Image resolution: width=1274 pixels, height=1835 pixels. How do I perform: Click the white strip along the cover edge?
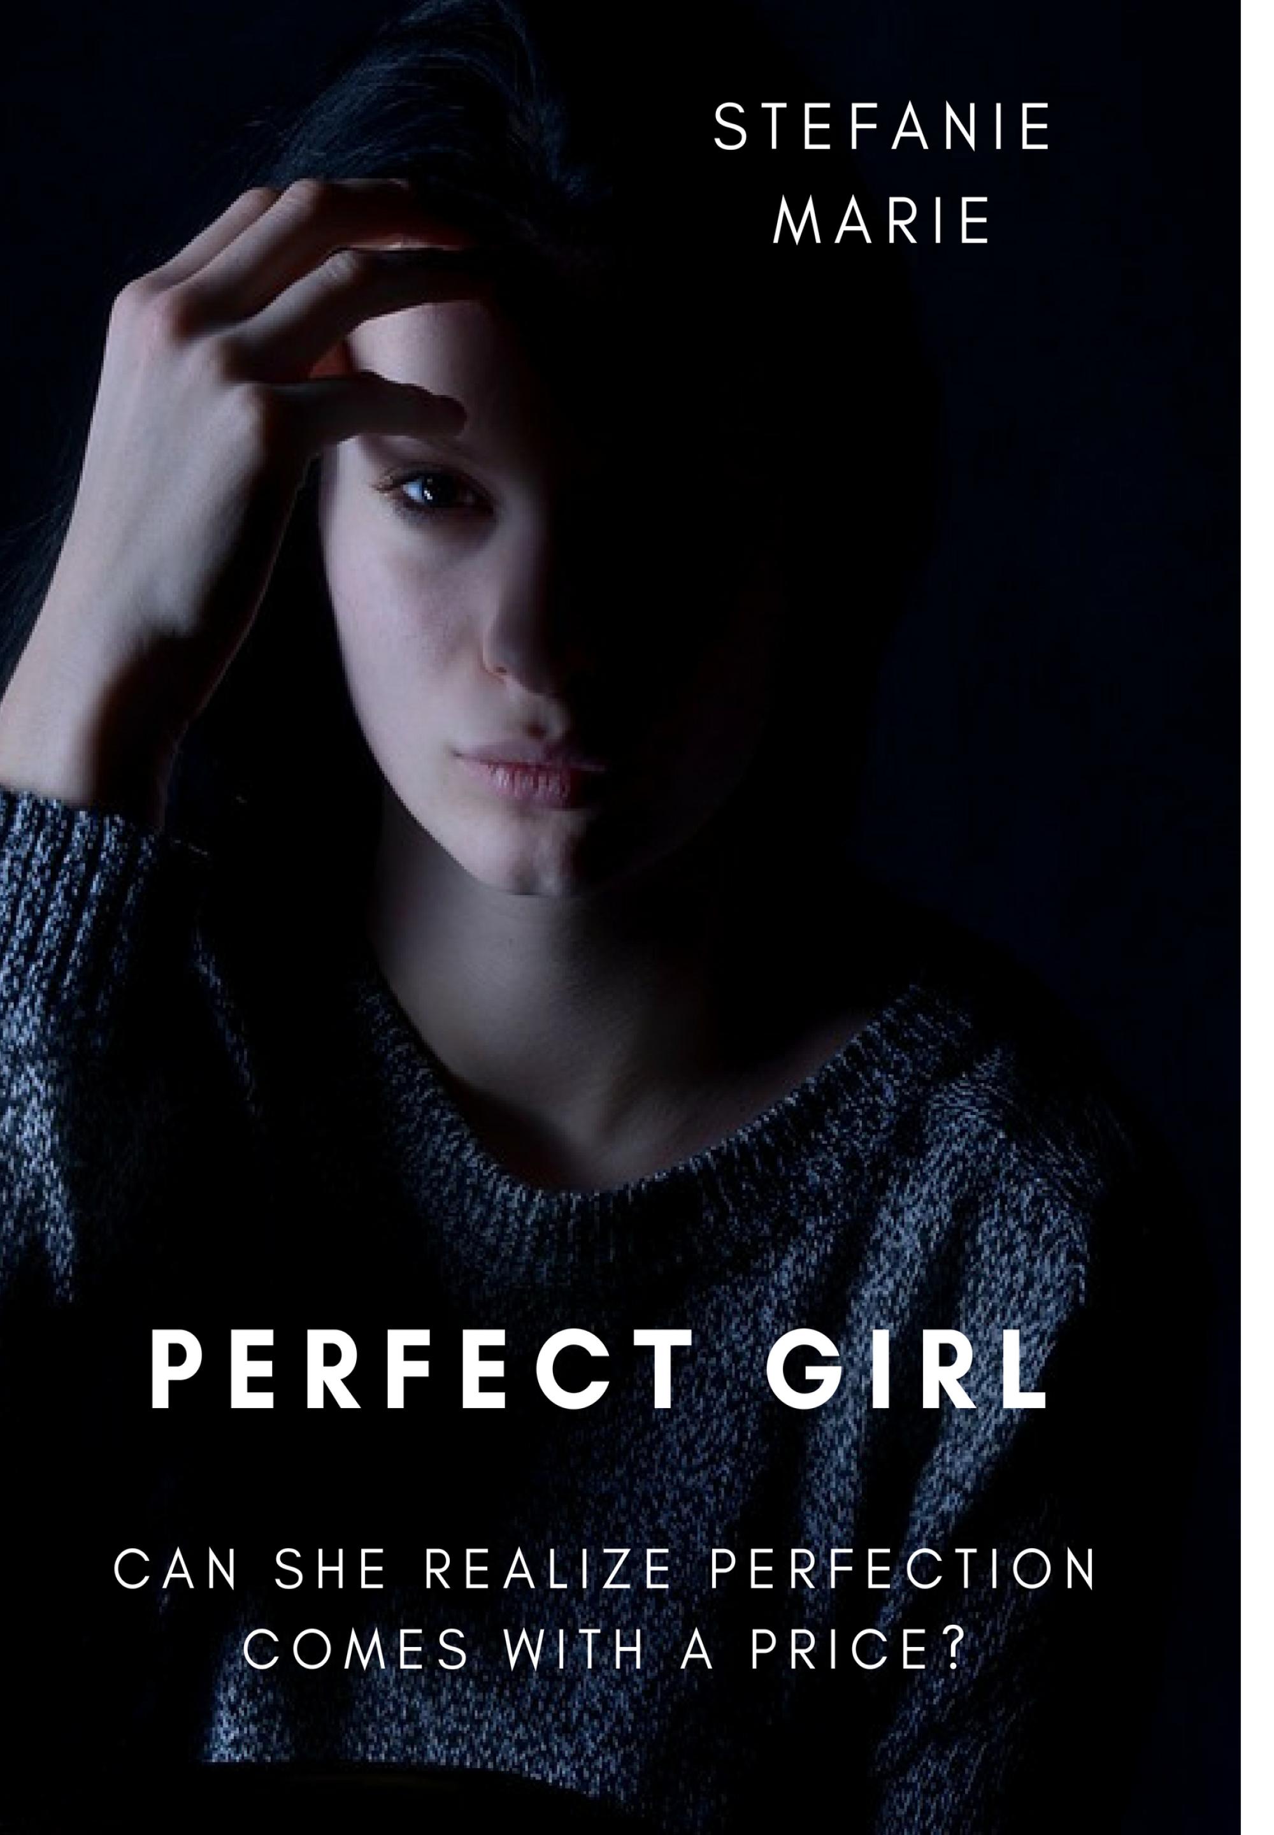[1257, 917]
